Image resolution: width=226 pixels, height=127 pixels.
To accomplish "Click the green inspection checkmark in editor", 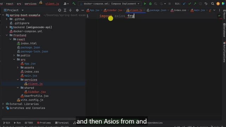I will pyautogui.click(x=219, y=16).
